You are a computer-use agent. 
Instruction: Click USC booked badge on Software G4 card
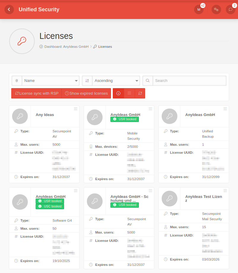click(x=50, y=206)
